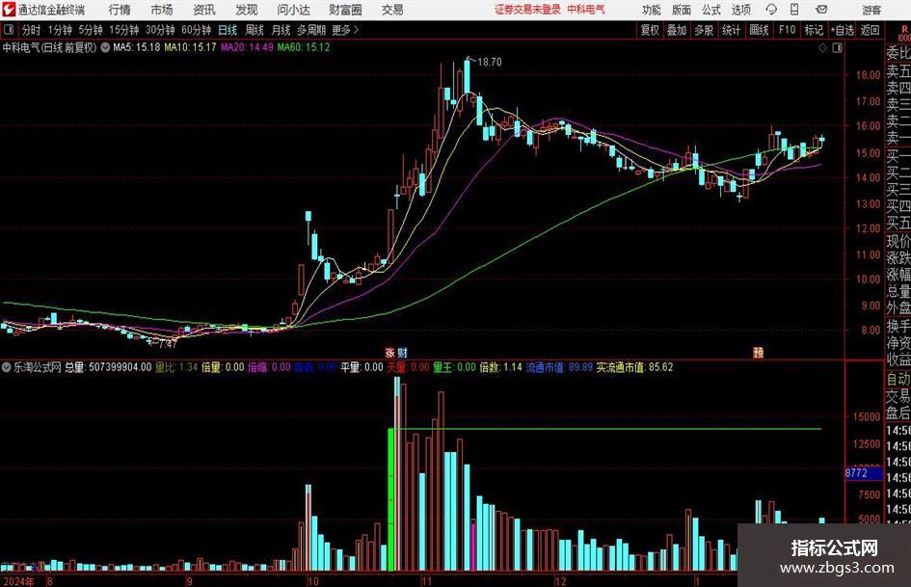Click the 复权 toolbar button
911x587 pixels.
[650, 30]
